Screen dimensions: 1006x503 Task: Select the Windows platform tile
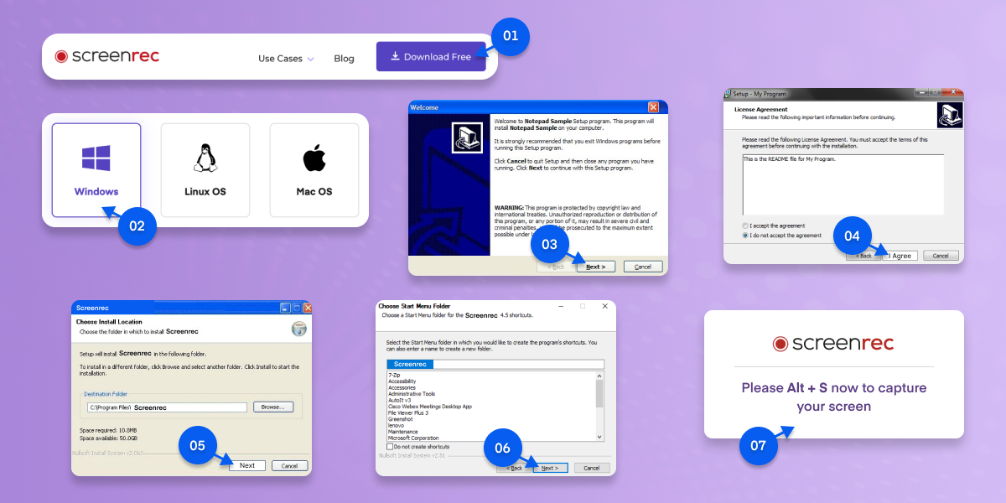96,170
